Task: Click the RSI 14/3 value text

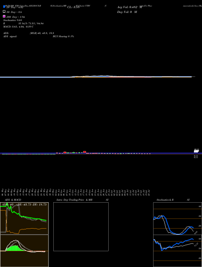Action: coord(31,23)
